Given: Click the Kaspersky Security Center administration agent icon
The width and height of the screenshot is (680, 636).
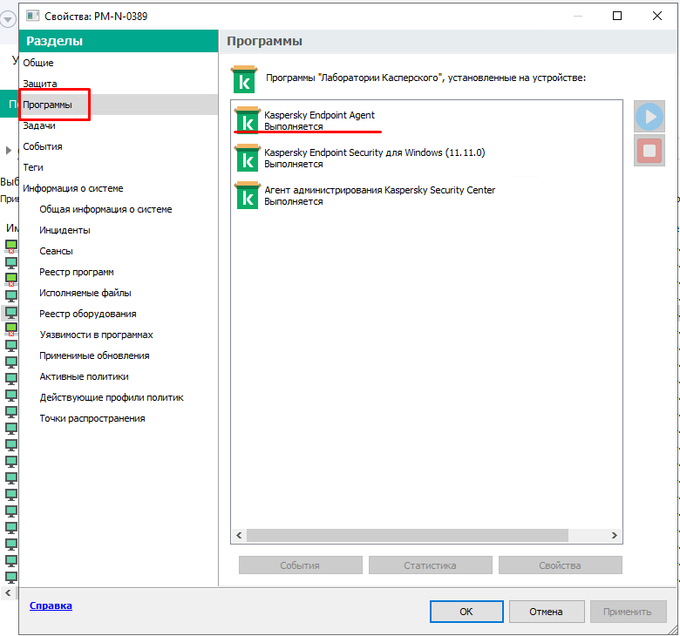Looking at the screenshot, I should tap(248, 195).
